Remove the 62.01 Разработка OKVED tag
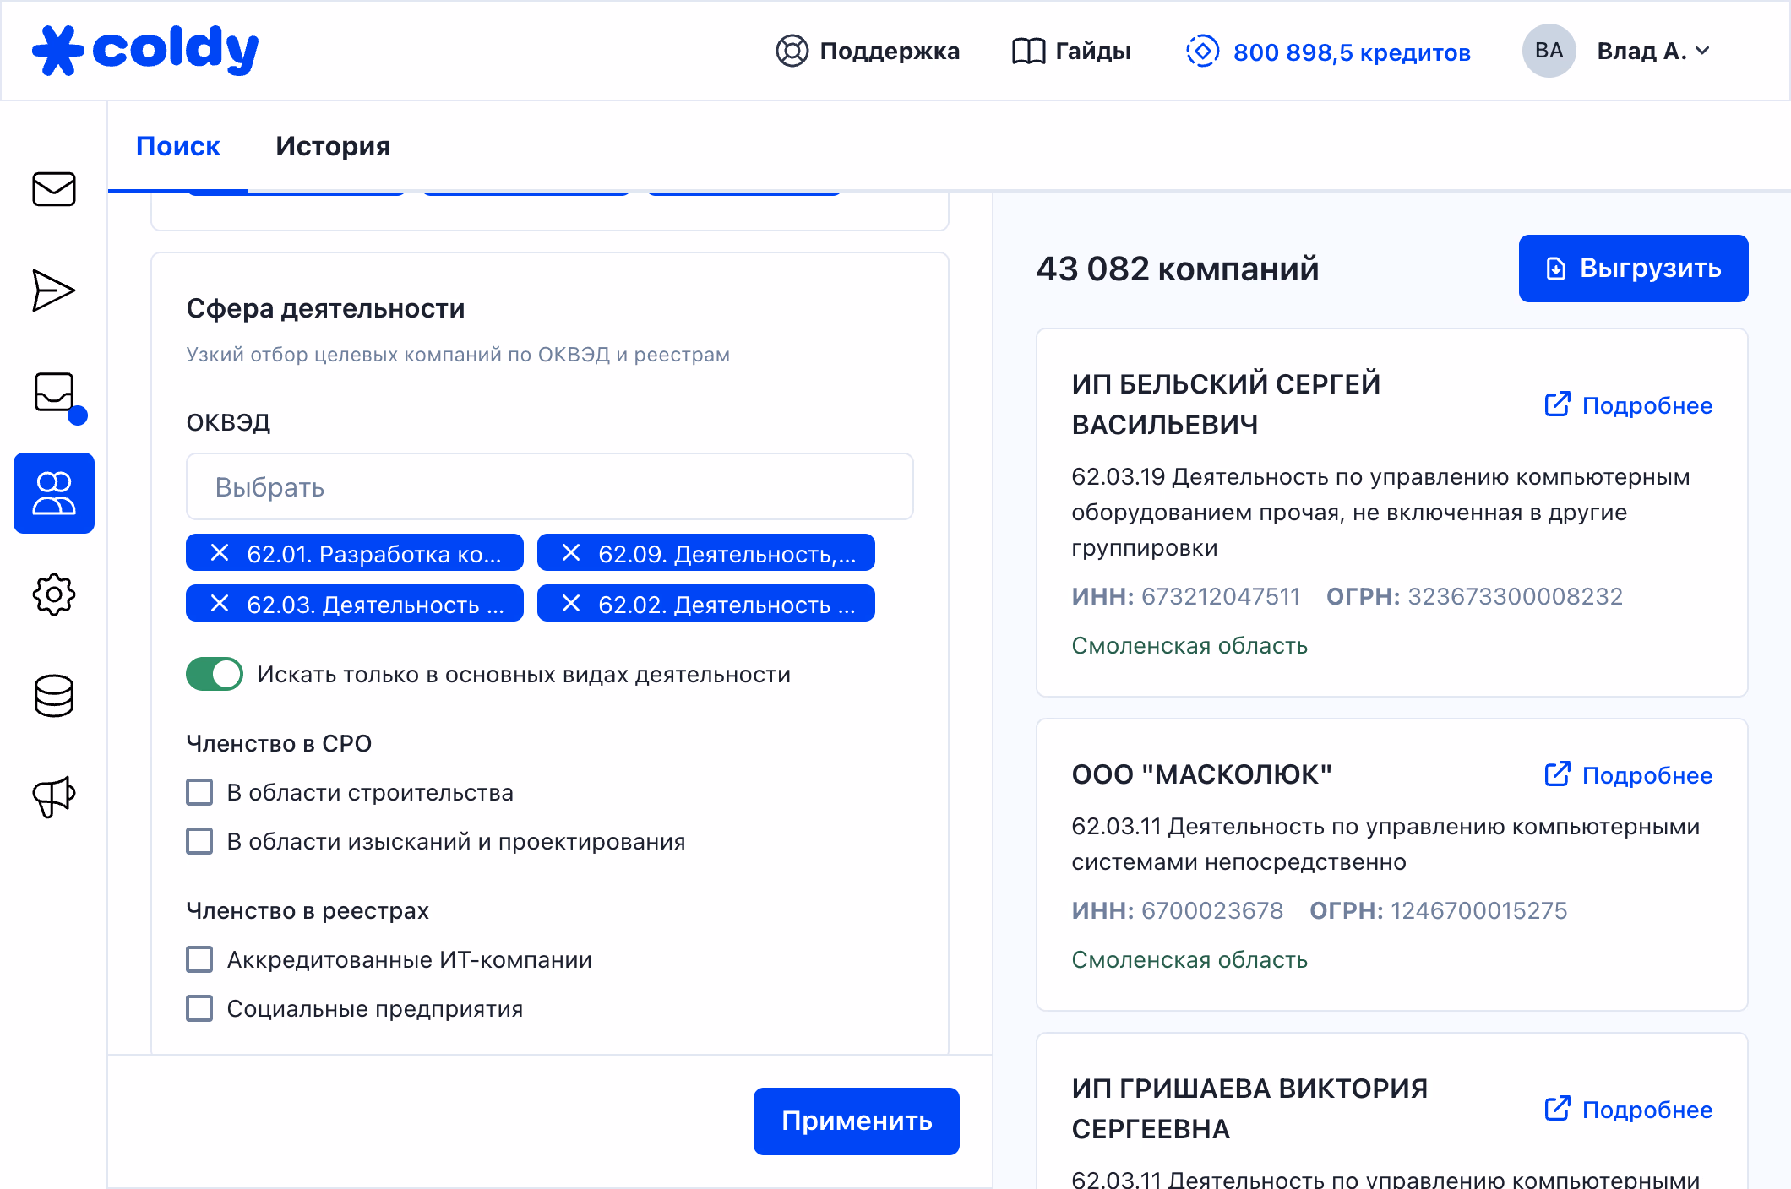The height and width of the screenshot is (1189, 1791). tap(220, 553)
